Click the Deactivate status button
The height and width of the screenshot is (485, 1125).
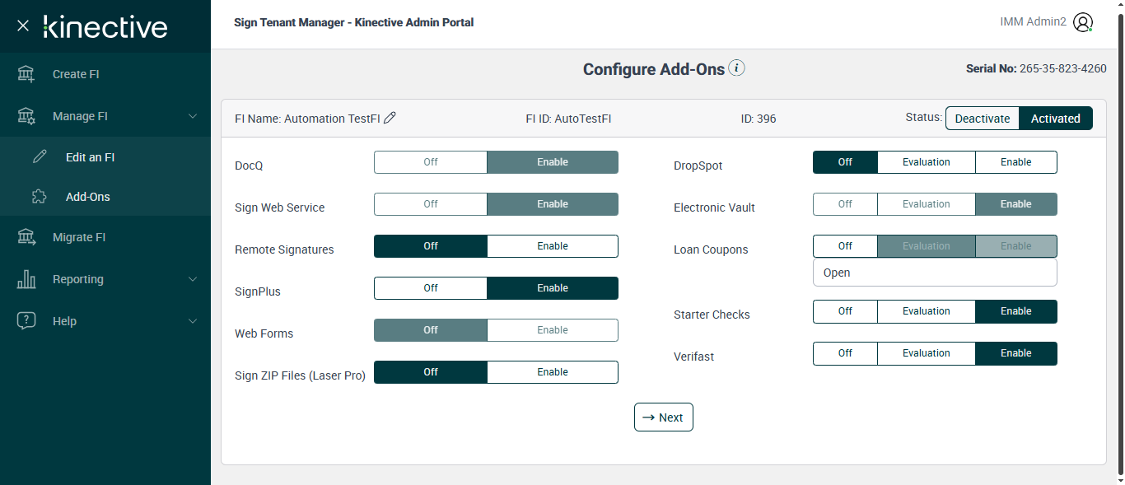click(x=982, y=119)
